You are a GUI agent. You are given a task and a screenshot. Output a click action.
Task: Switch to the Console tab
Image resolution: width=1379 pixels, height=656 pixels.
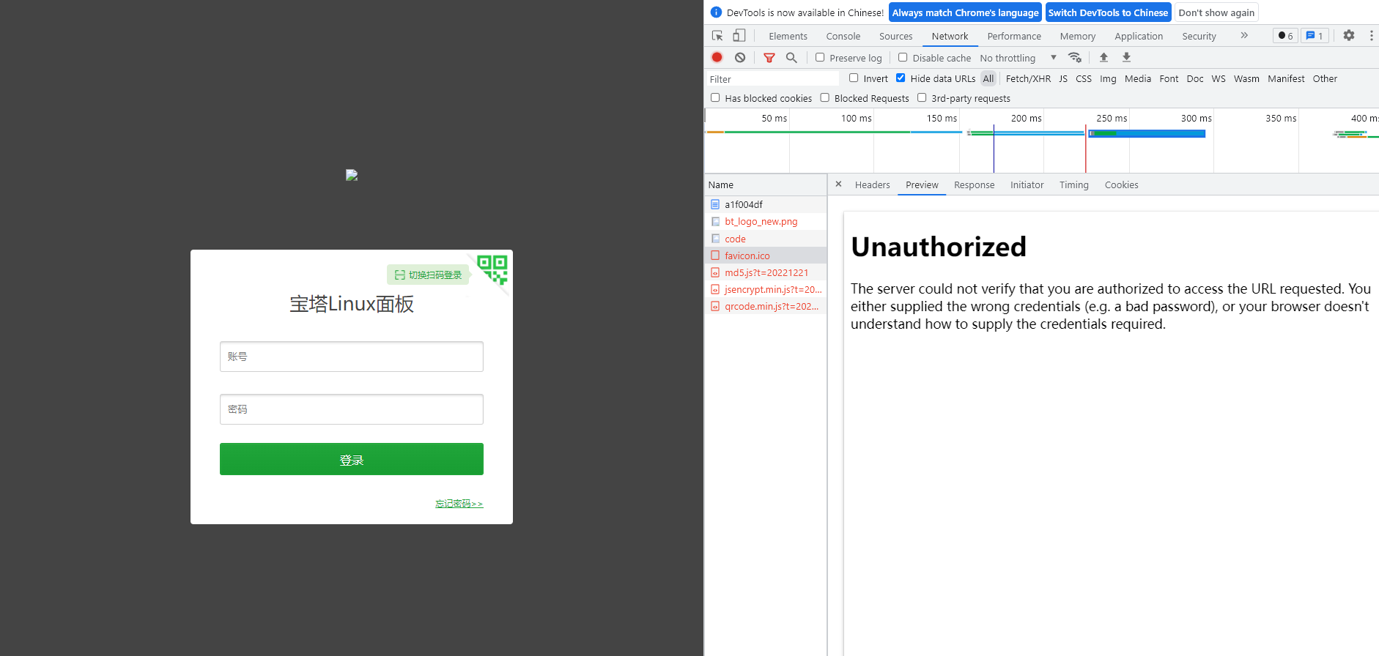pos(843,36)
